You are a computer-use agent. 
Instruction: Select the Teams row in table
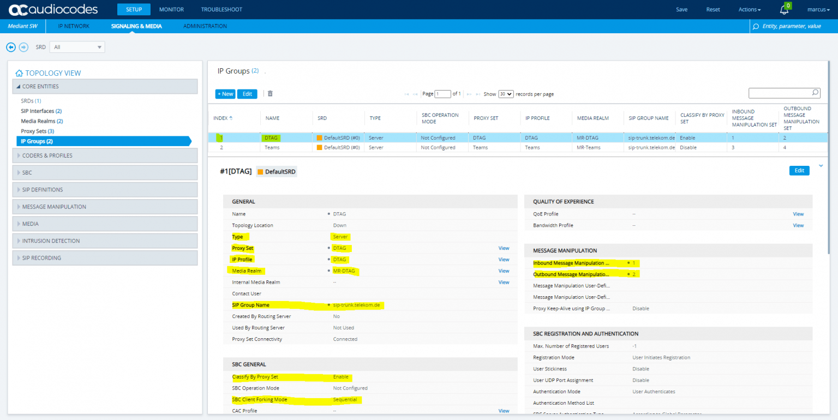click(272, 147)
